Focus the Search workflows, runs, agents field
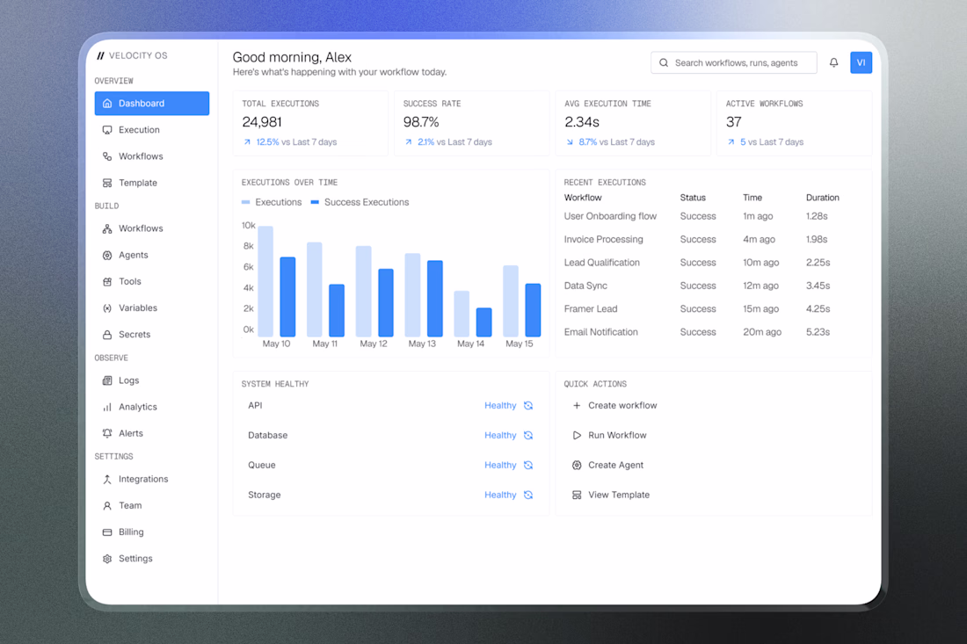Screen dimensions: 967x644 pos(734,63)
